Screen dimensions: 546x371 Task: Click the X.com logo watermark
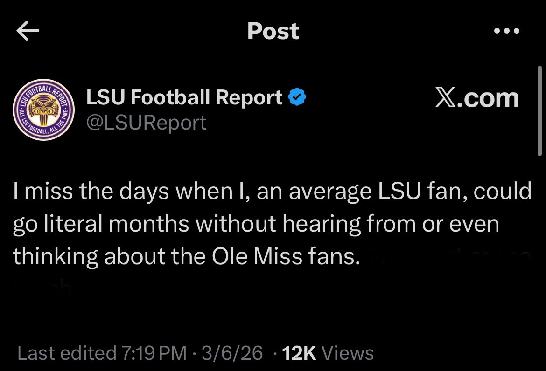pyautogui.click(x=476, y=98)
